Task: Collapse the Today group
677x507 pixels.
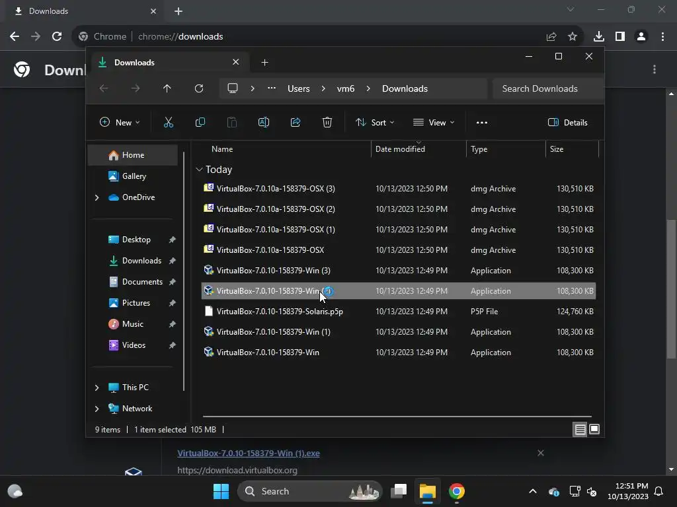Action: point(199,170)
